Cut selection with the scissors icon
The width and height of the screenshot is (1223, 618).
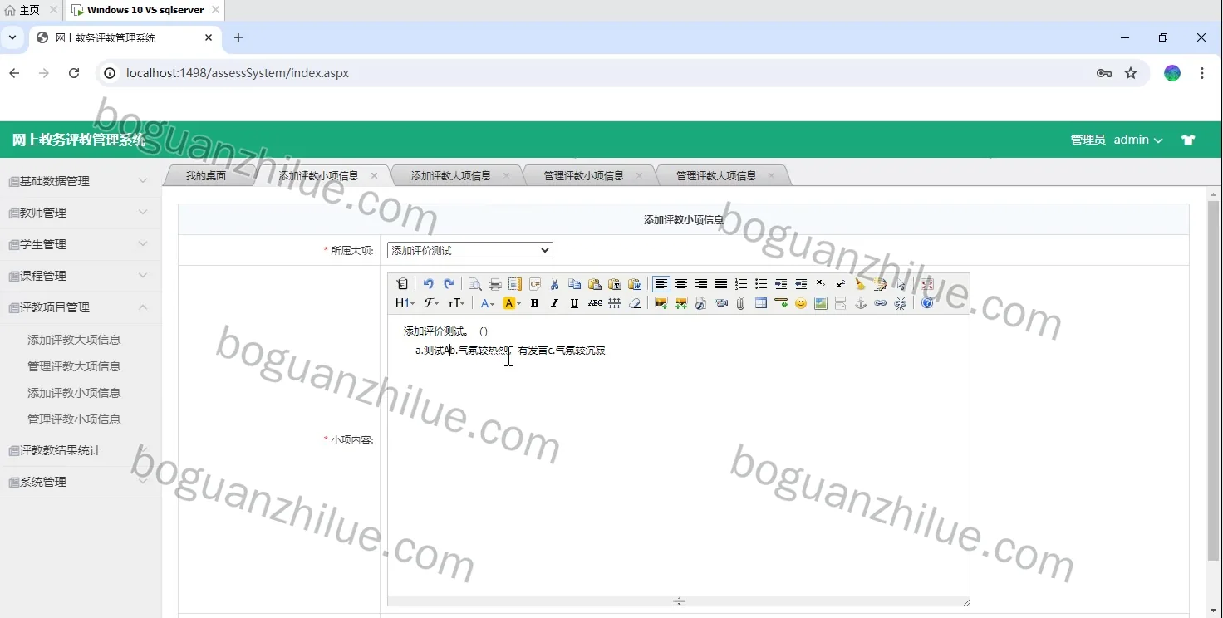pyautogui.click(x=555, y=284)
